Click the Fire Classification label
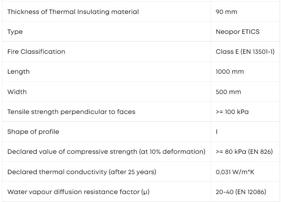 tap(36, 51)
